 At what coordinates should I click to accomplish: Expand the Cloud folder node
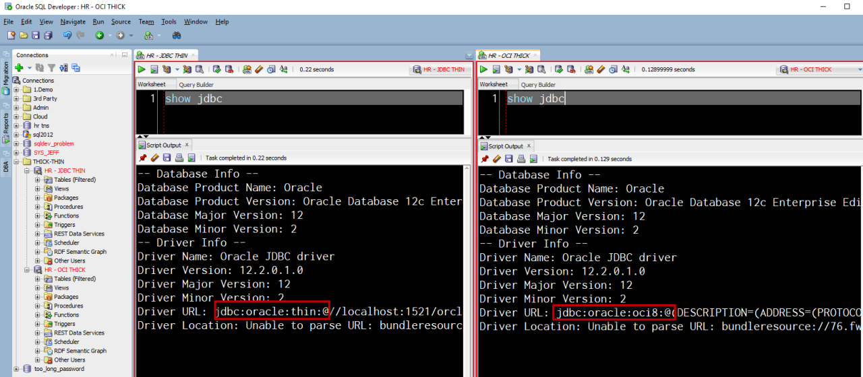(16, 116)
